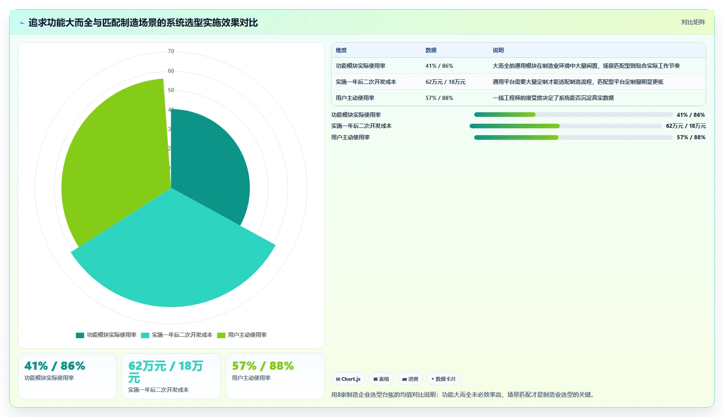The image size is (724, 417).
Task: Click the header icon beside the title
Action: click(22, 23)
